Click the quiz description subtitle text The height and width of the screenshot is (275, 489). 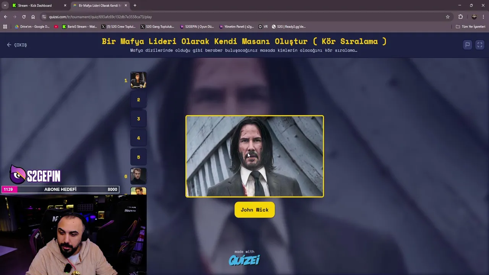[244, 50]
